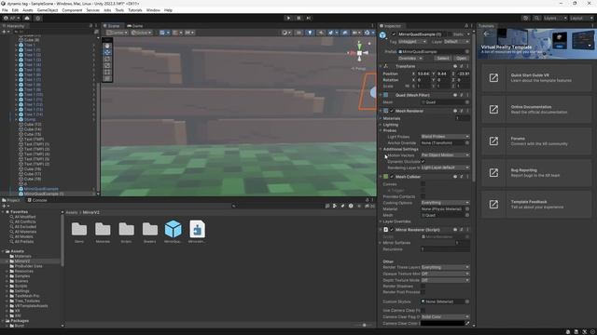Image resolution: width=597 pixels, height=335 pixels.
Task: Toggle the Static checkbox
Action: tap(449, 34)
